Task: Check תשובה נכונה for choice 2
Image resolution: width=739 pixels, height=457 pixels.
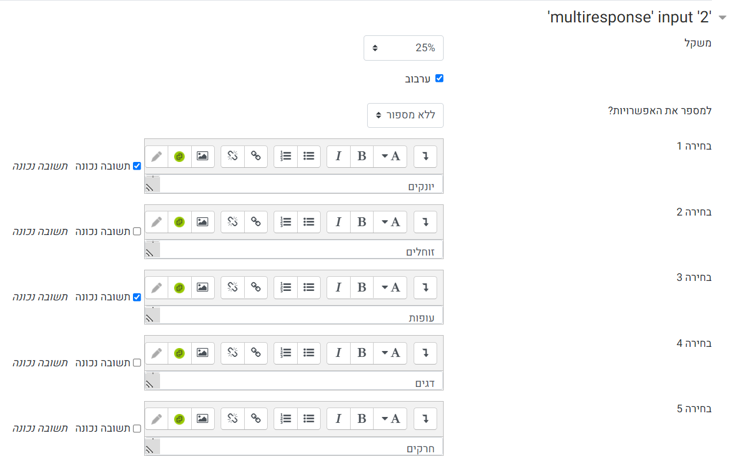Action: pyautogui.click(x=137, y=231)
